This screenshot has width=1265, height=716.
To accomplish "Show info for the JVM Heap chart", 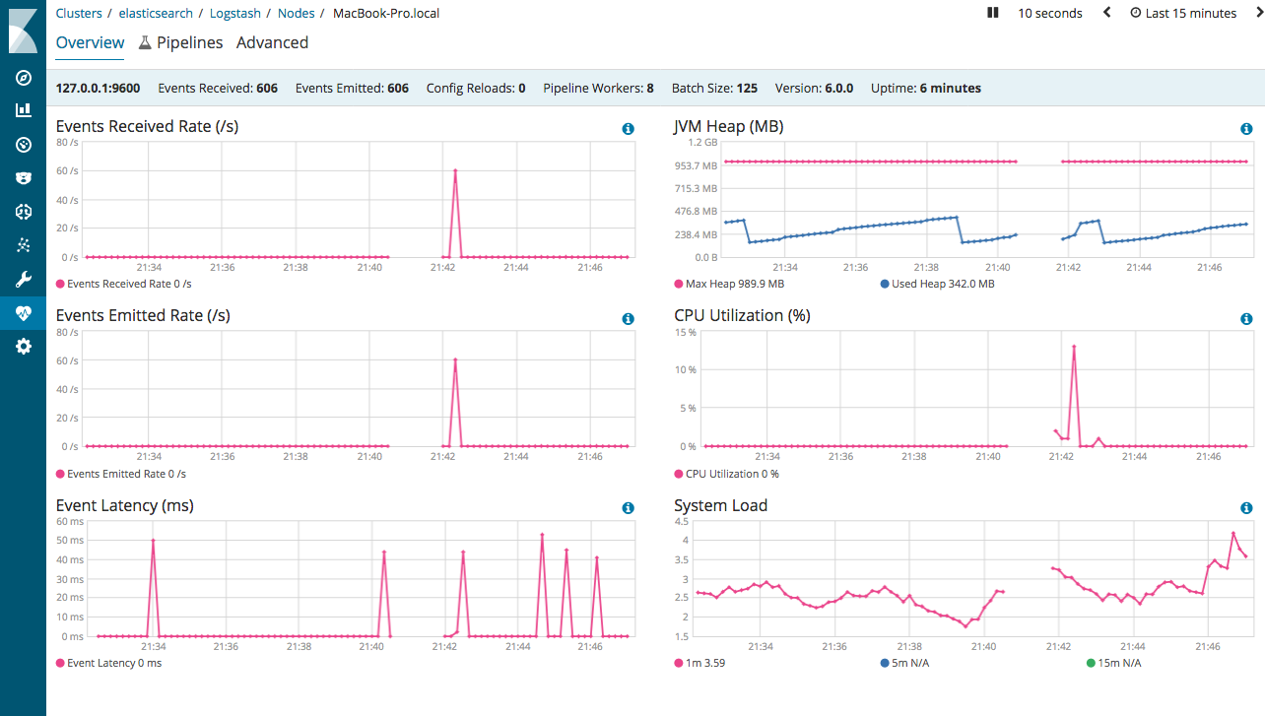I will (1245, 128).
